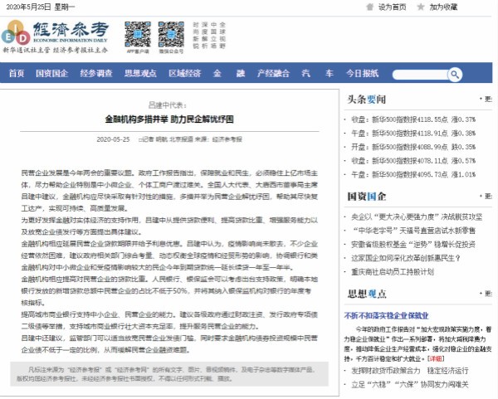
Task: Click article title 金融机构多措并举 助力民企解忧纾困
Action: click(169, 119)
